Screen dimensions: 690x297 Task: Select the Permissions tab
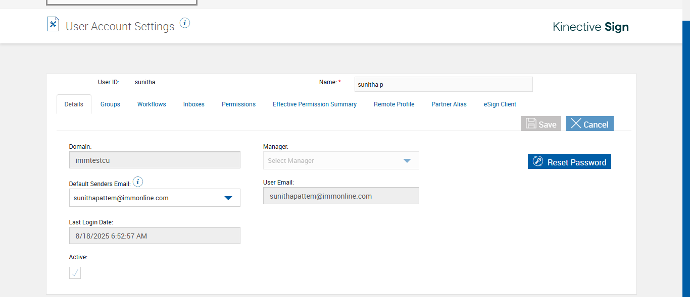(238, 104)
